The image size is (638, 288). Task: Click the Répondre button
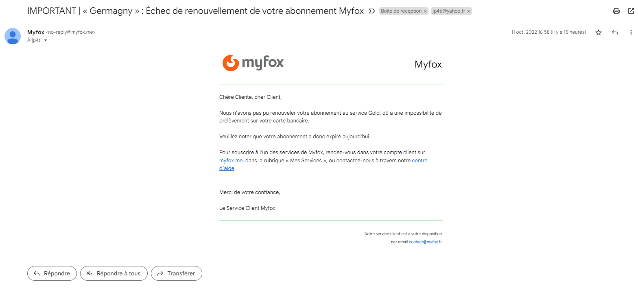52,273
